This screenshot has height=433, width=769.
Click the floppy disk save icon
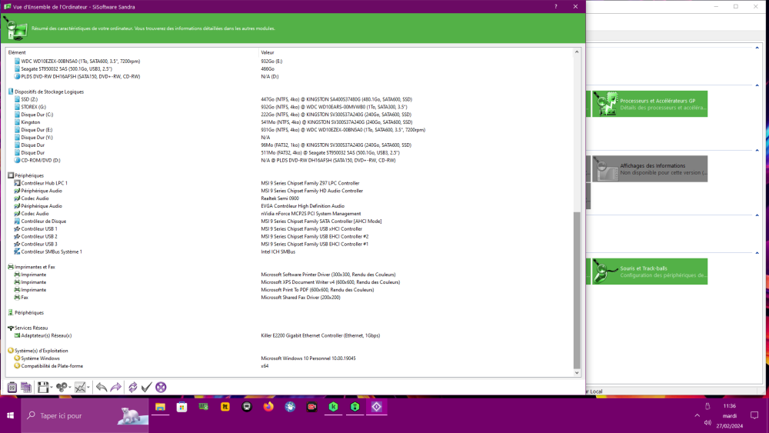43,388
